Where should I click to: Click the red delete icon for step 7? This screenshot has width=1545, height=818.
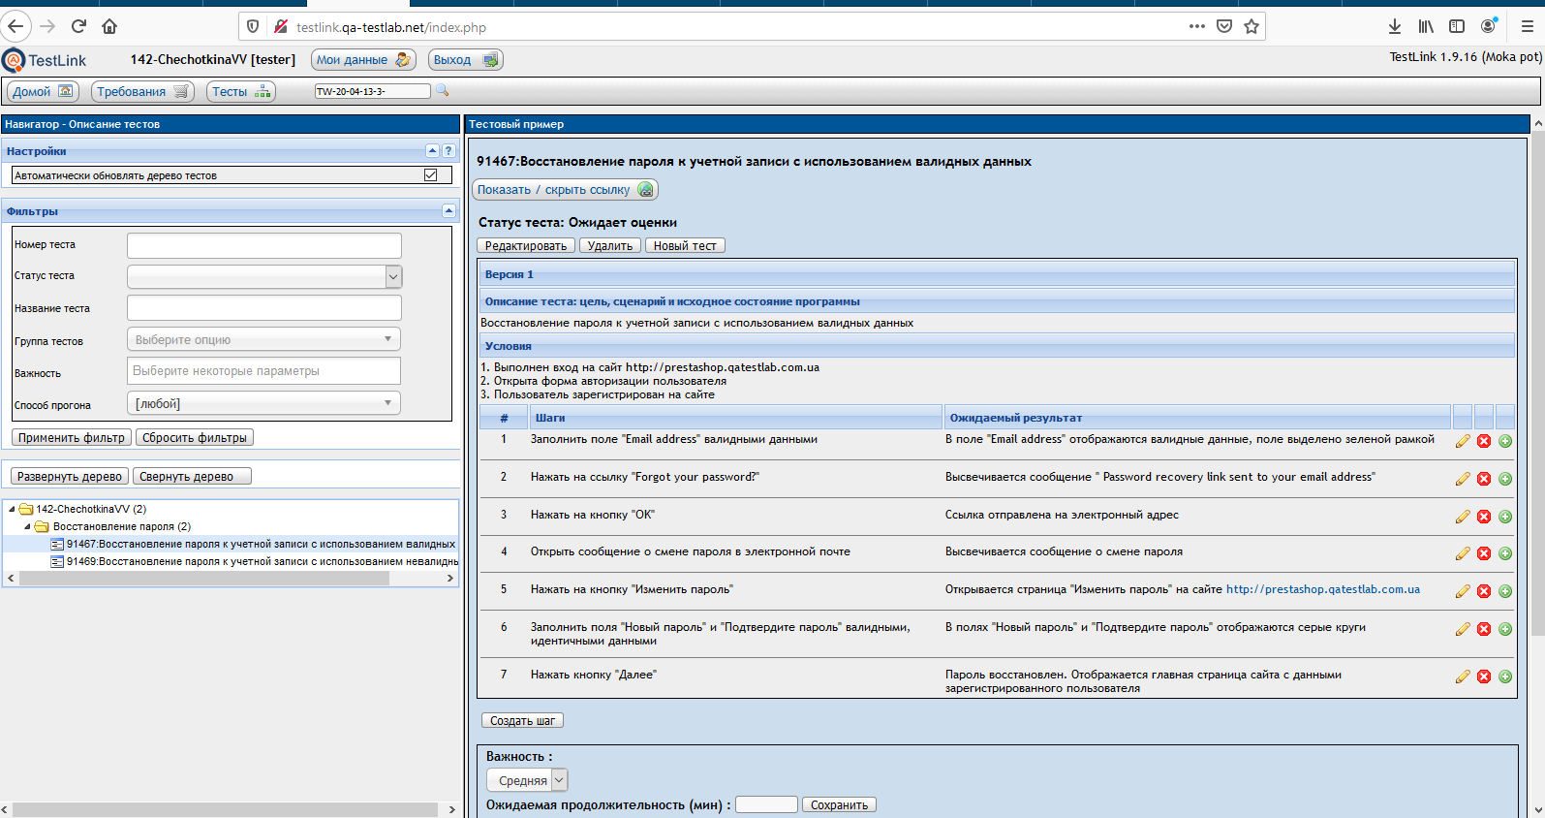coord(1484,676)
